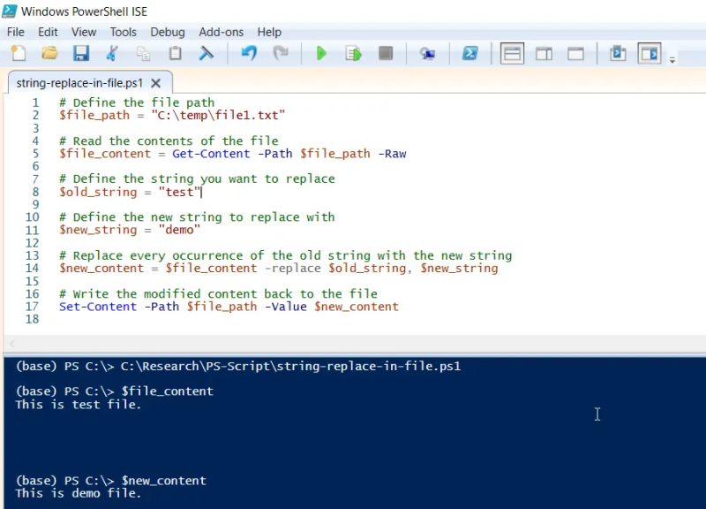This screenshot has height=509, width=706.
Task: Toggle Show Script Pane Top layout
Action: pos(512,53)
